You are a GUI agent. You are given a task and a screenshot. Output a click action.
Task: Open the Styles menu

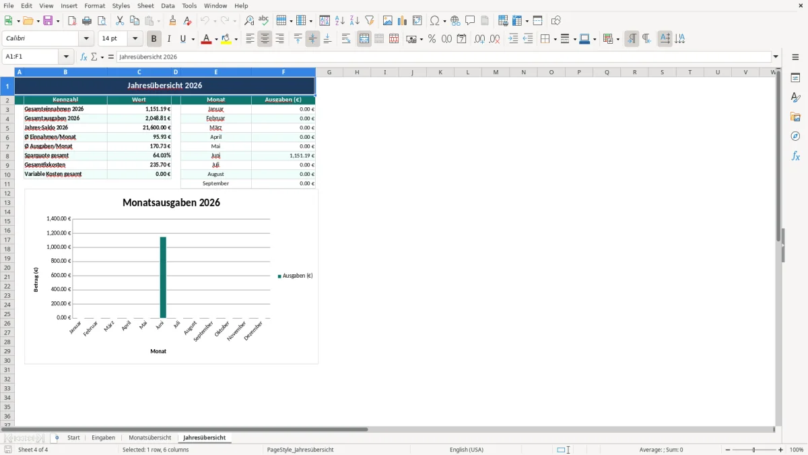point(121,5)
